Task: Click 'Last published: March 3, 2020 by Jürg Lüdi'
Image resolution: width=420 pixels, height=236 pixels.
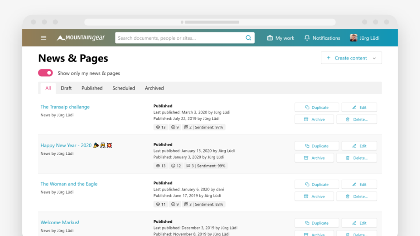Action: coord(192,112)
